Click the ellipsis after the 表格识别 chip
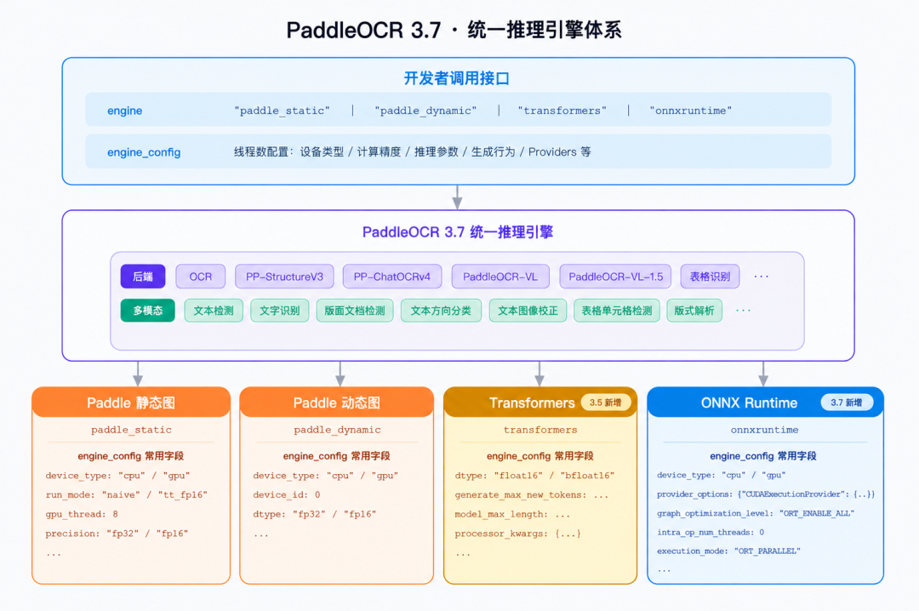This screenshot has width=919, height=611. 761,277
